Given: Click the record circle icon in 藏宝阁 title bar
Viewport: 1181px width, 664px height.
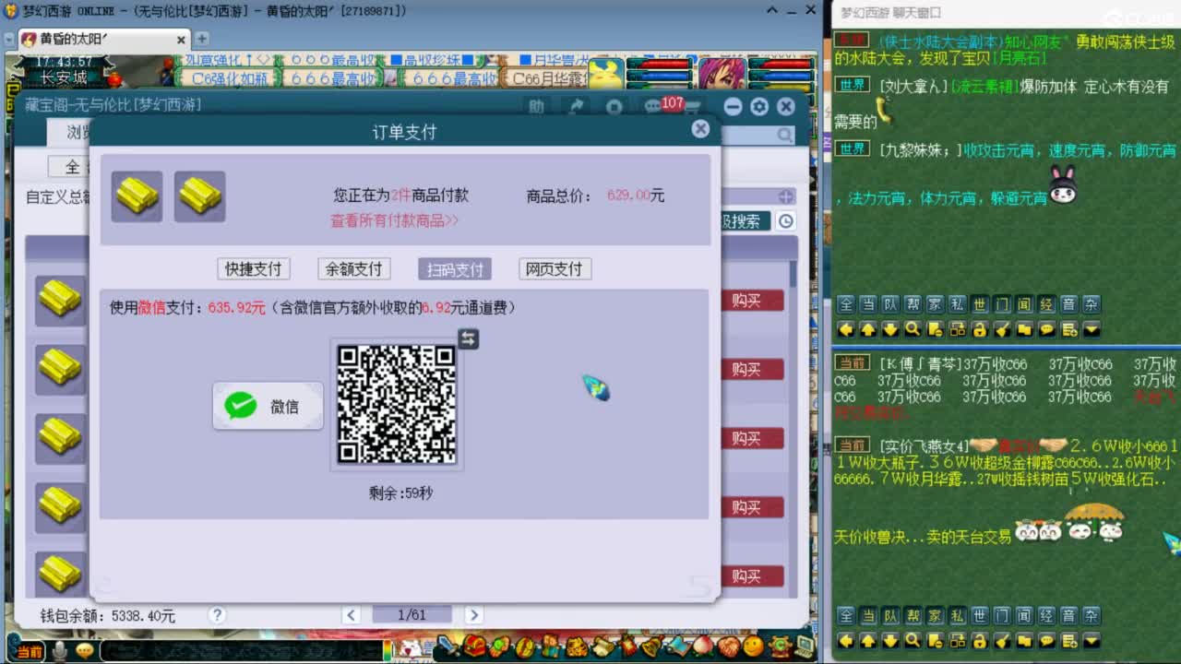Looking at the screenshot, I should point(614,107).
